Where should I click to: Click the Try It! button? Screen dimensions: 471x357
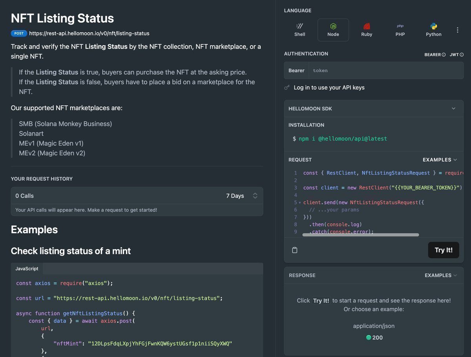point(444,250)
